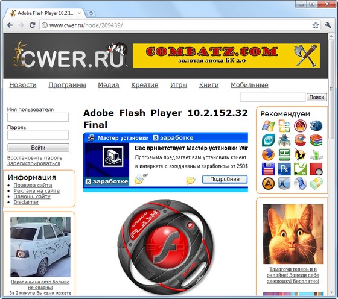The width and height of the screenshot is (338, 299).
Task: Click the Поиск search button
Action: (316, 97)
